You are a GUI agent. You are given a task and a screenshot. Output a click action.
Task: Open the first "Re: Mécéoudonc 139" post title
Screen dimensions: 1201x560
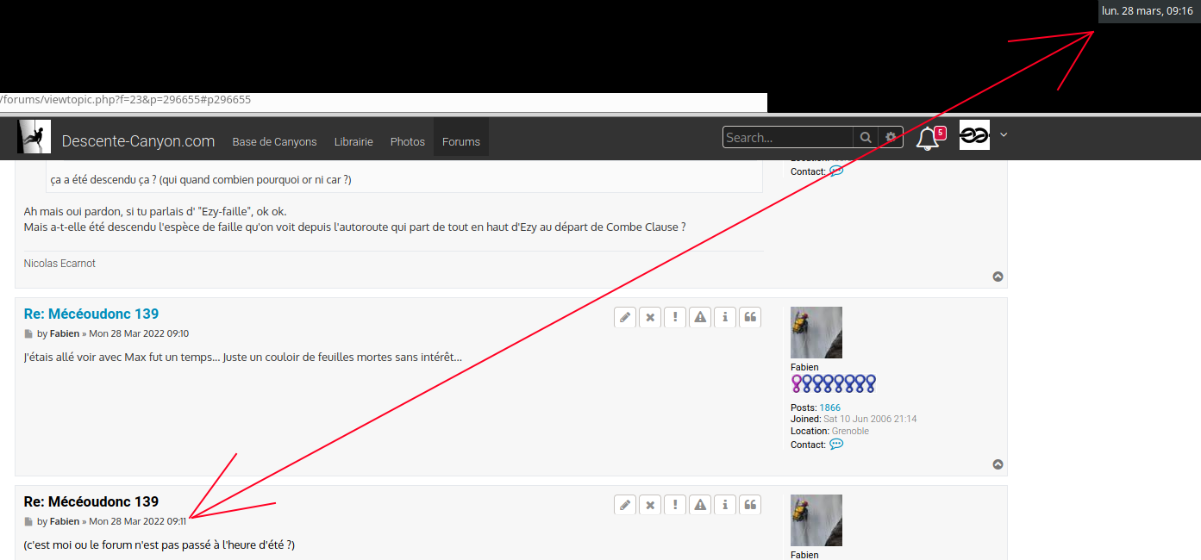[91, 314]
